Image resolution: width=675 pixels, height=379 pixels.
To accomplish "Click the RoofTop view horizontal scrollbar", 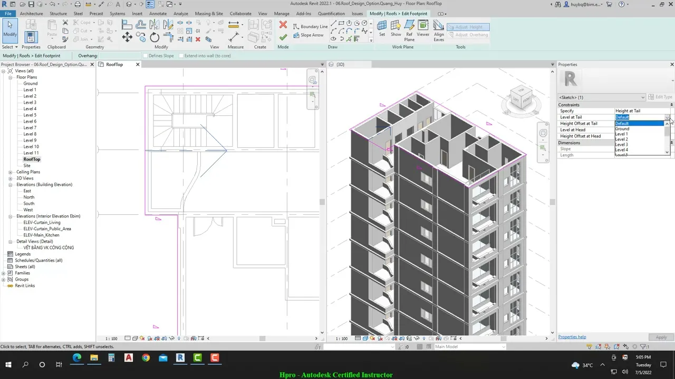I will (x=262, y=338).
